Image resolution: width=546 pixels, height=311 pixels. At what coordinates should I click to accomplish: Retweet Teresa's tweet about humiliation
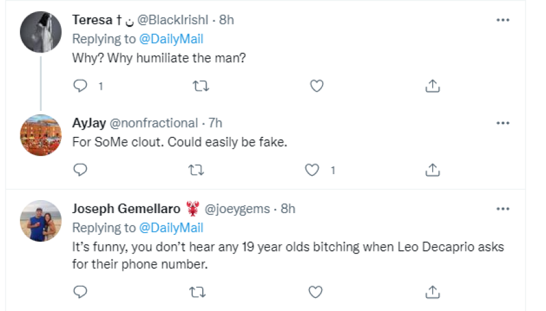[x=200, y=87]
